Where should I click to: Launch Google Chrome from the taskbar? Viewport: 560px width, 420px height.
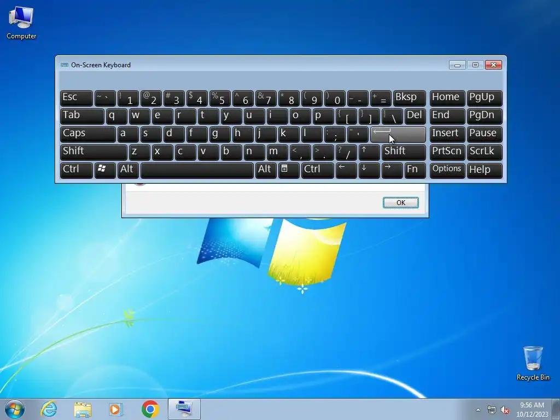[x=150, y=409]
